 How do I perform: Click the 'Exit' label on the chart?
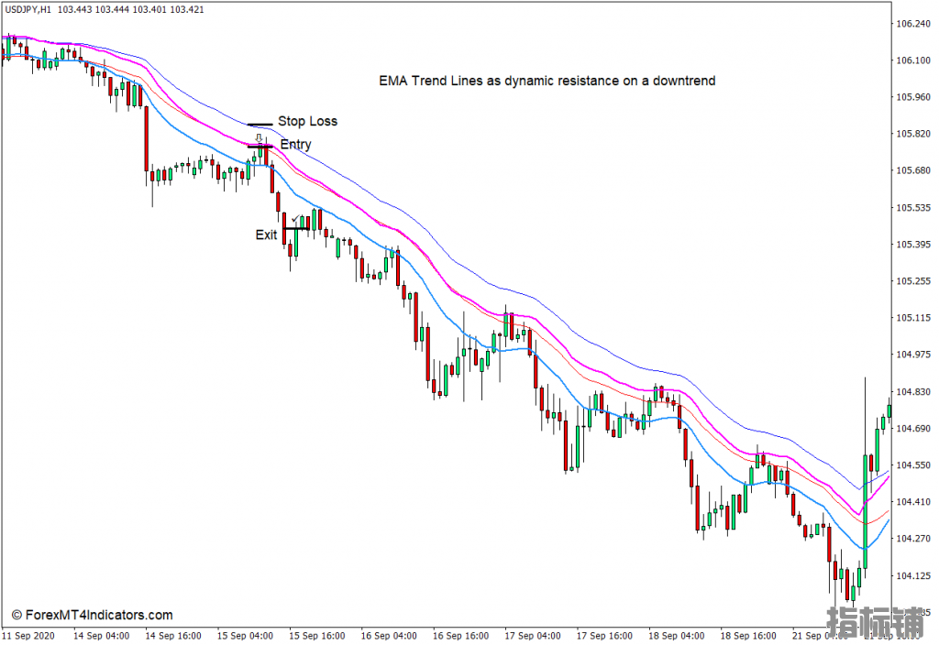click(266, 235)
